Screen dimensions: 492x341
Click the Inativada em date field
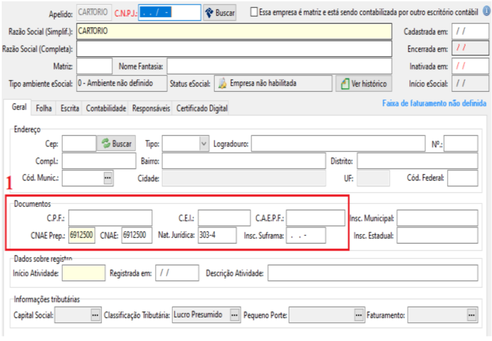pos(470,66)
